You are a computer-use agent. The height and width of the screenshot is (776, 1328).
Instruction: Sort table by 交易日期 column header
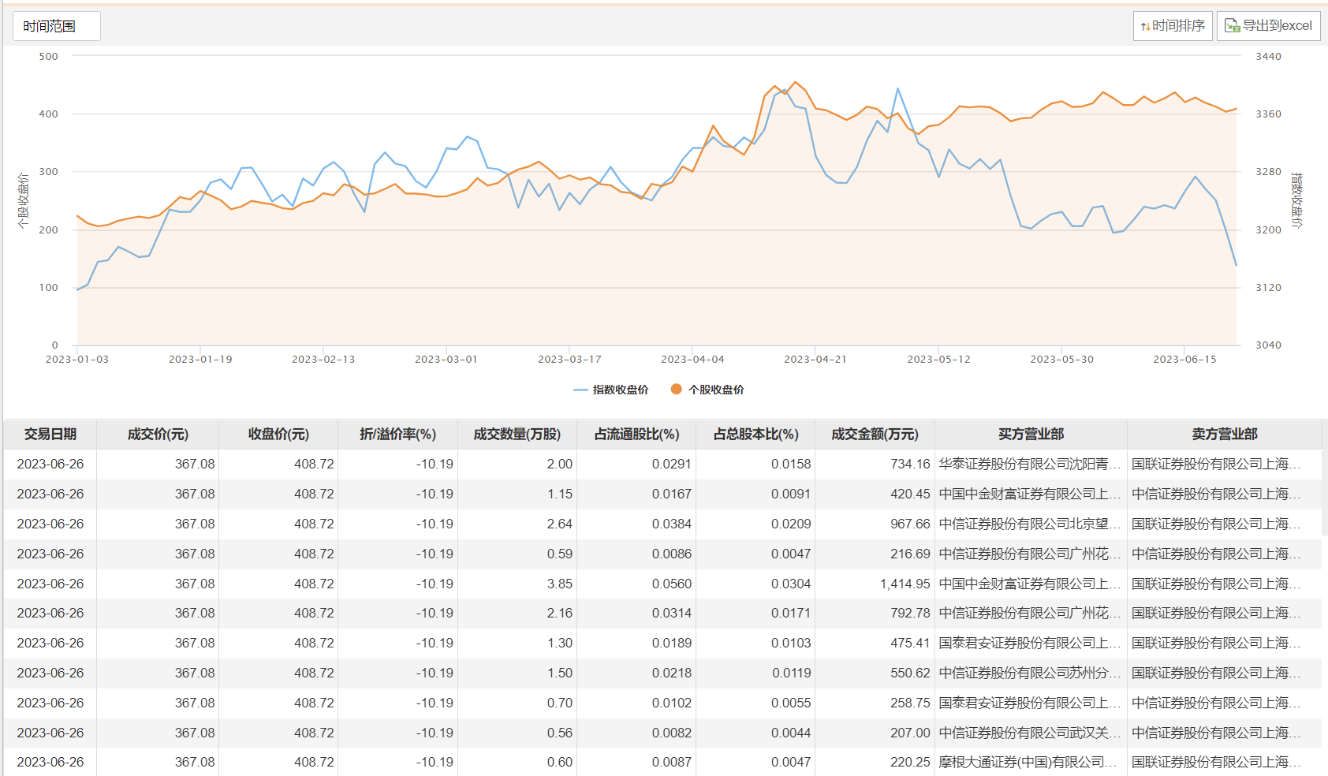[x=50, y=435]
